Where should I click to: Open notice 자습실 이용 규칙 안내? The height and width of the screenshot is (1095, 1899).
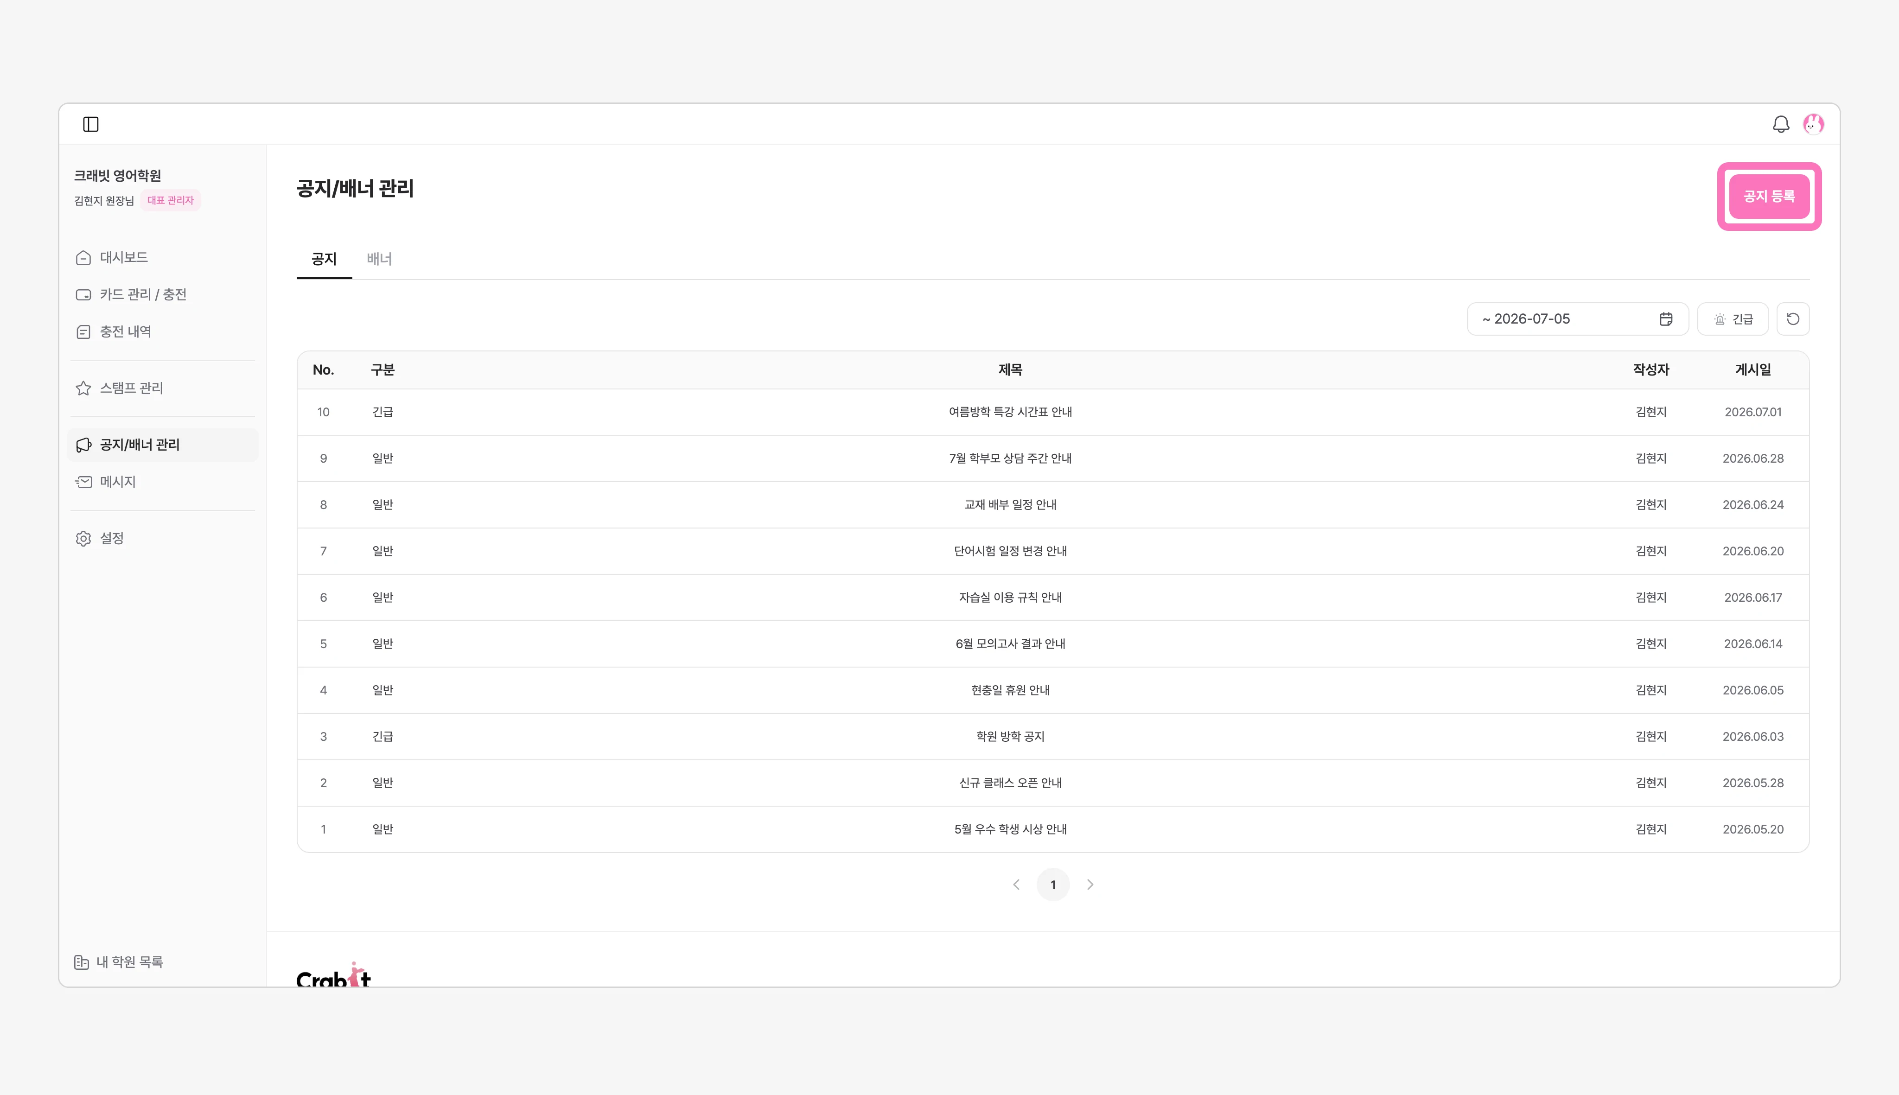pyautogui.click(x=1010, y=598)
